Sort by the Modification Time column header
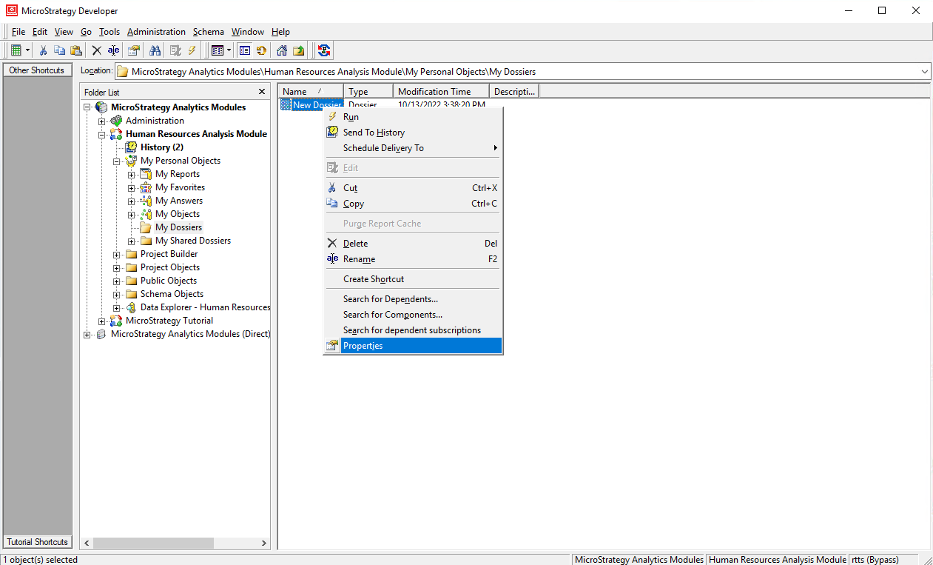The image size is (933, 565). [442, 91]
